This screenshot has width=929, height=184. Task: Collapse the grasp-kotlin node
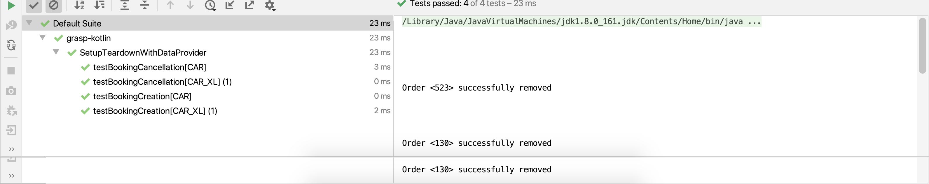click(x=43, y=37)
